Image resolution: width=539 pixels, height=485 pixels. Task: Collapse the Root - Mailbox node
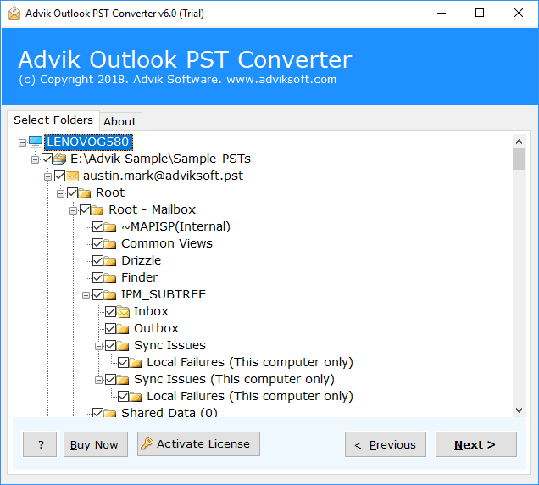(x=73, y=210)
